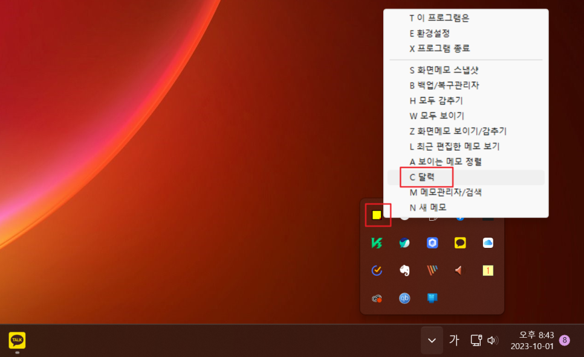Open the V3 antivirus tray icon
Screen dimensions: 584x357
click(x=377, y=243)
